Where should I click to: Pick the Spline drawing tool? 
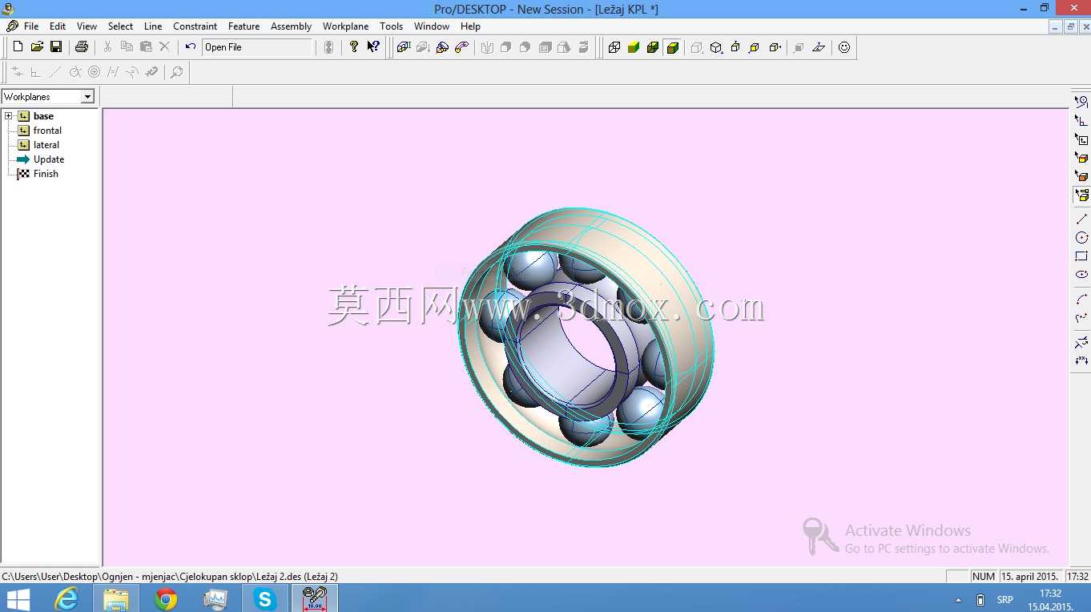(x=1081, y=318)
